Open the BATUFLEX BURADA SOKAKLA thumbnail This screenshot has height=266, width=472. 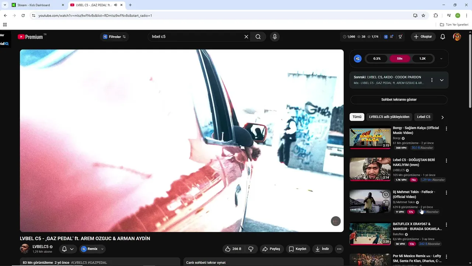click(x=370, y=233)
